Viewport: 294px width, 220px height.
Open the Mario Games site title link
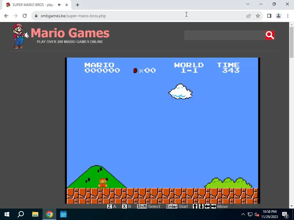(x=70, y=33)
